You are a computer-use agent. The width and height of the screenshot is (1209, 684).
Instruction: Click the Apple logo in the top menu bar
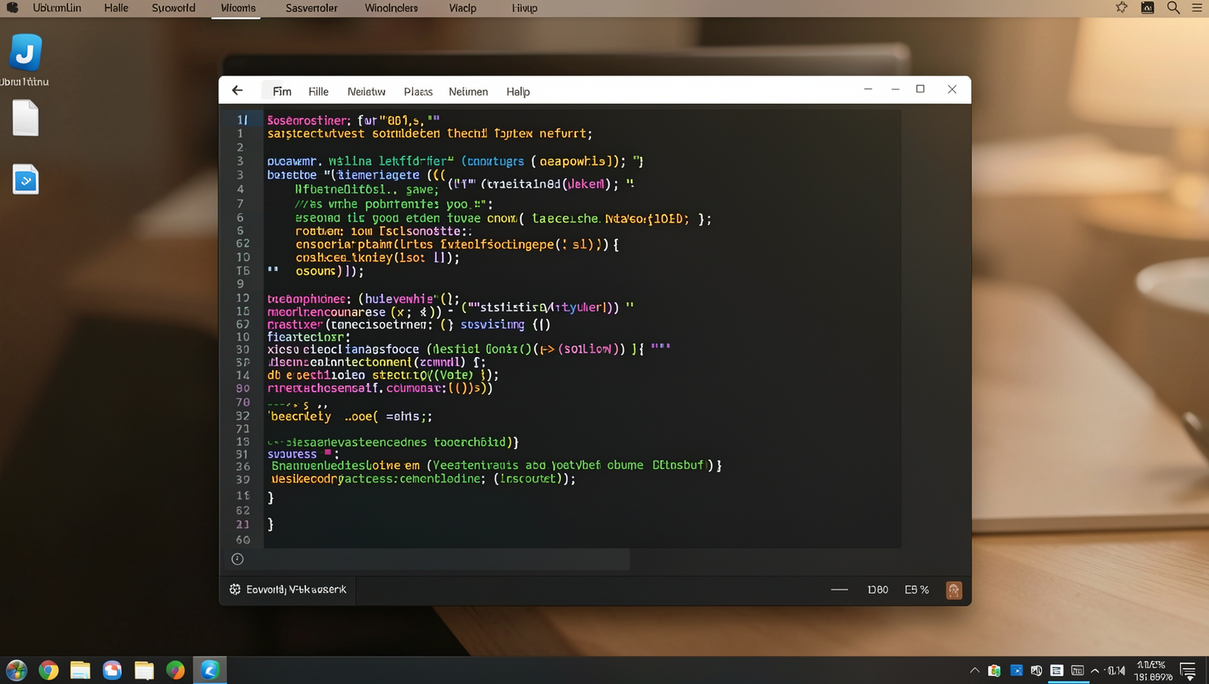pyautogui.click(x=12, y=8)
